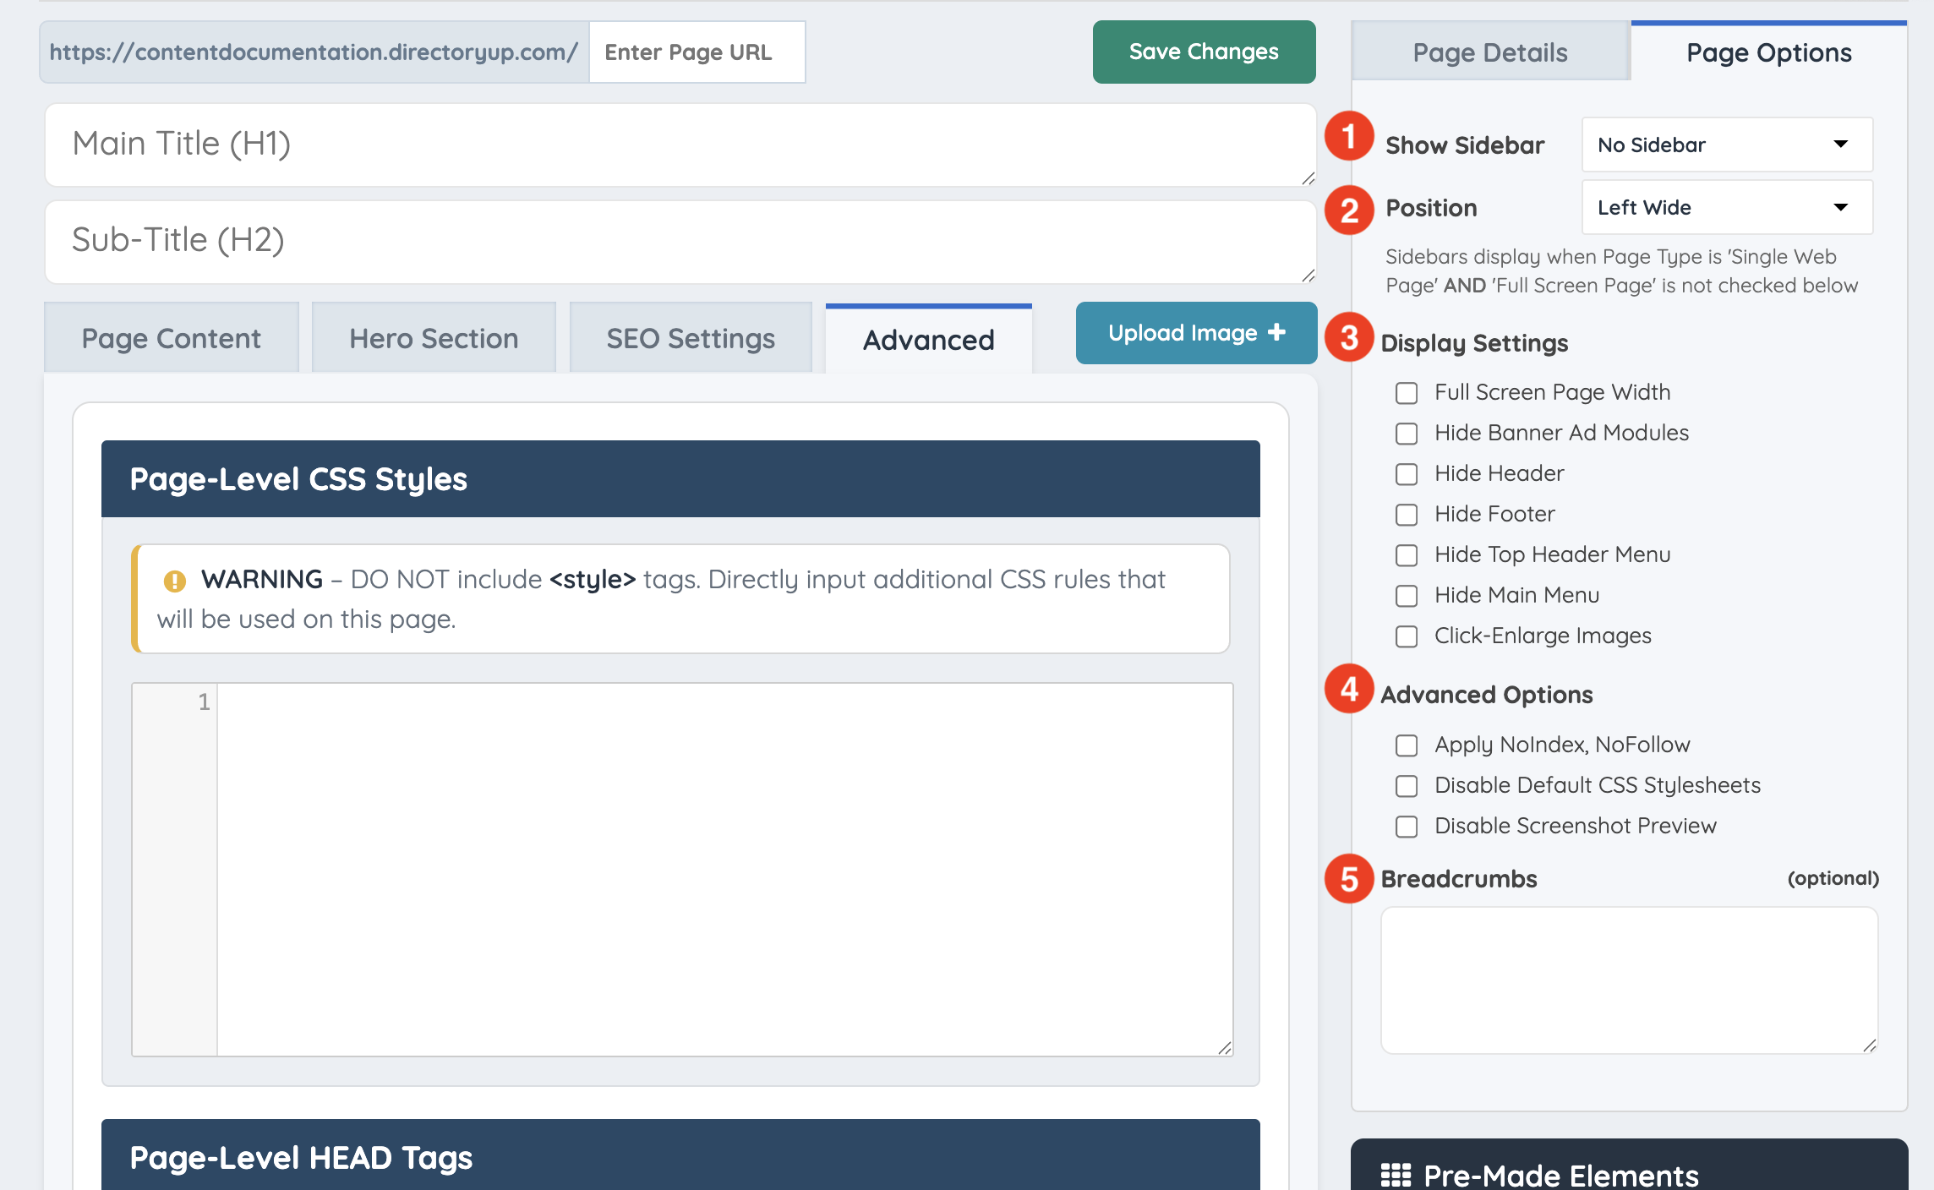Click inside the Breadcrumbs text area
The height and width of the screenshot is (1190, 1934).
coord(1629,980)
